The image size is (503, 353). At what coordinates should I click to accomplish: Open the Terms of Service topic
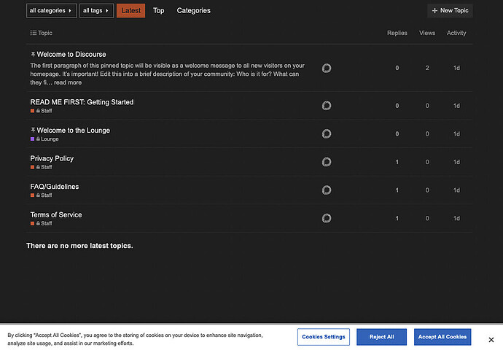point(56,214)
